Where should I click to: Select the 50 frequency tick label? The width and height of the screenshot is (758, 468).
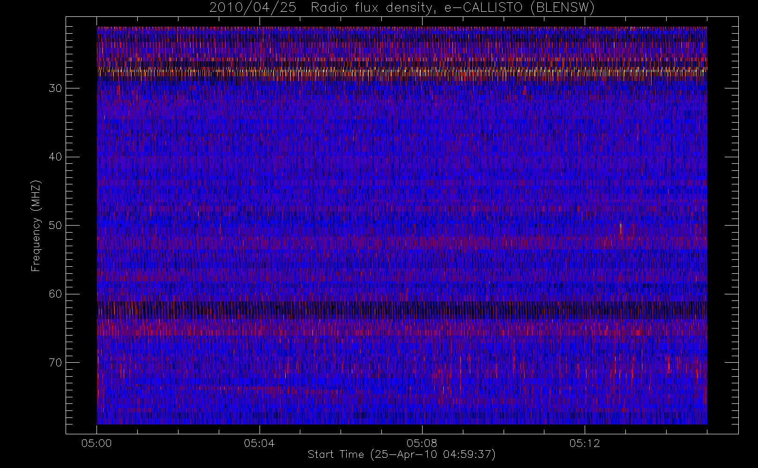55,226
